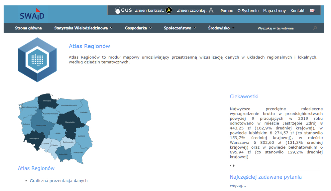
Task: Click the więcej... link under FAQ
Action: pos(238,186)
